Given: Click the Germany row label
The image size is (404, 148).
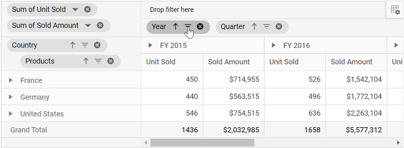Looking at the screenshot, I should 35,97.
